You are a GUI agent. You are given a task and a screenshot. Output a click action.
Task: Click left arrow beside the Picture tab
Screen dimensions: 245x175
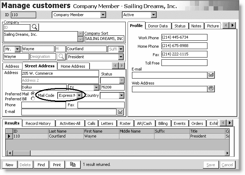pos(226,25)
